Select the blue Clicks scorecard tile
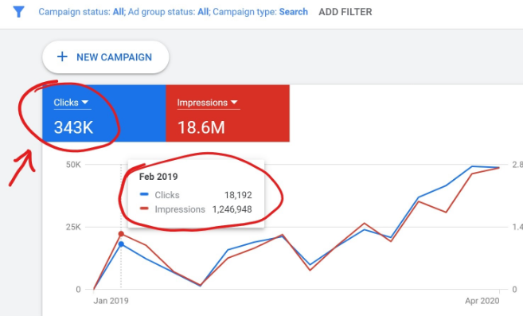 click(104, 114)
